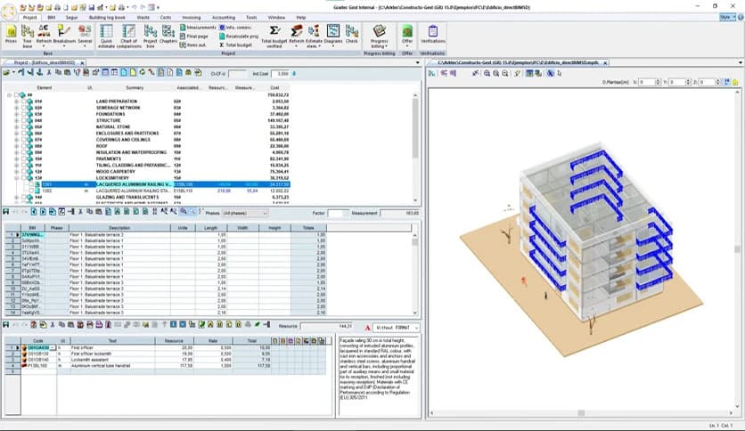
Task: Click yellow lock icon in viewer toolbar
Action: [x=735, y=82]
